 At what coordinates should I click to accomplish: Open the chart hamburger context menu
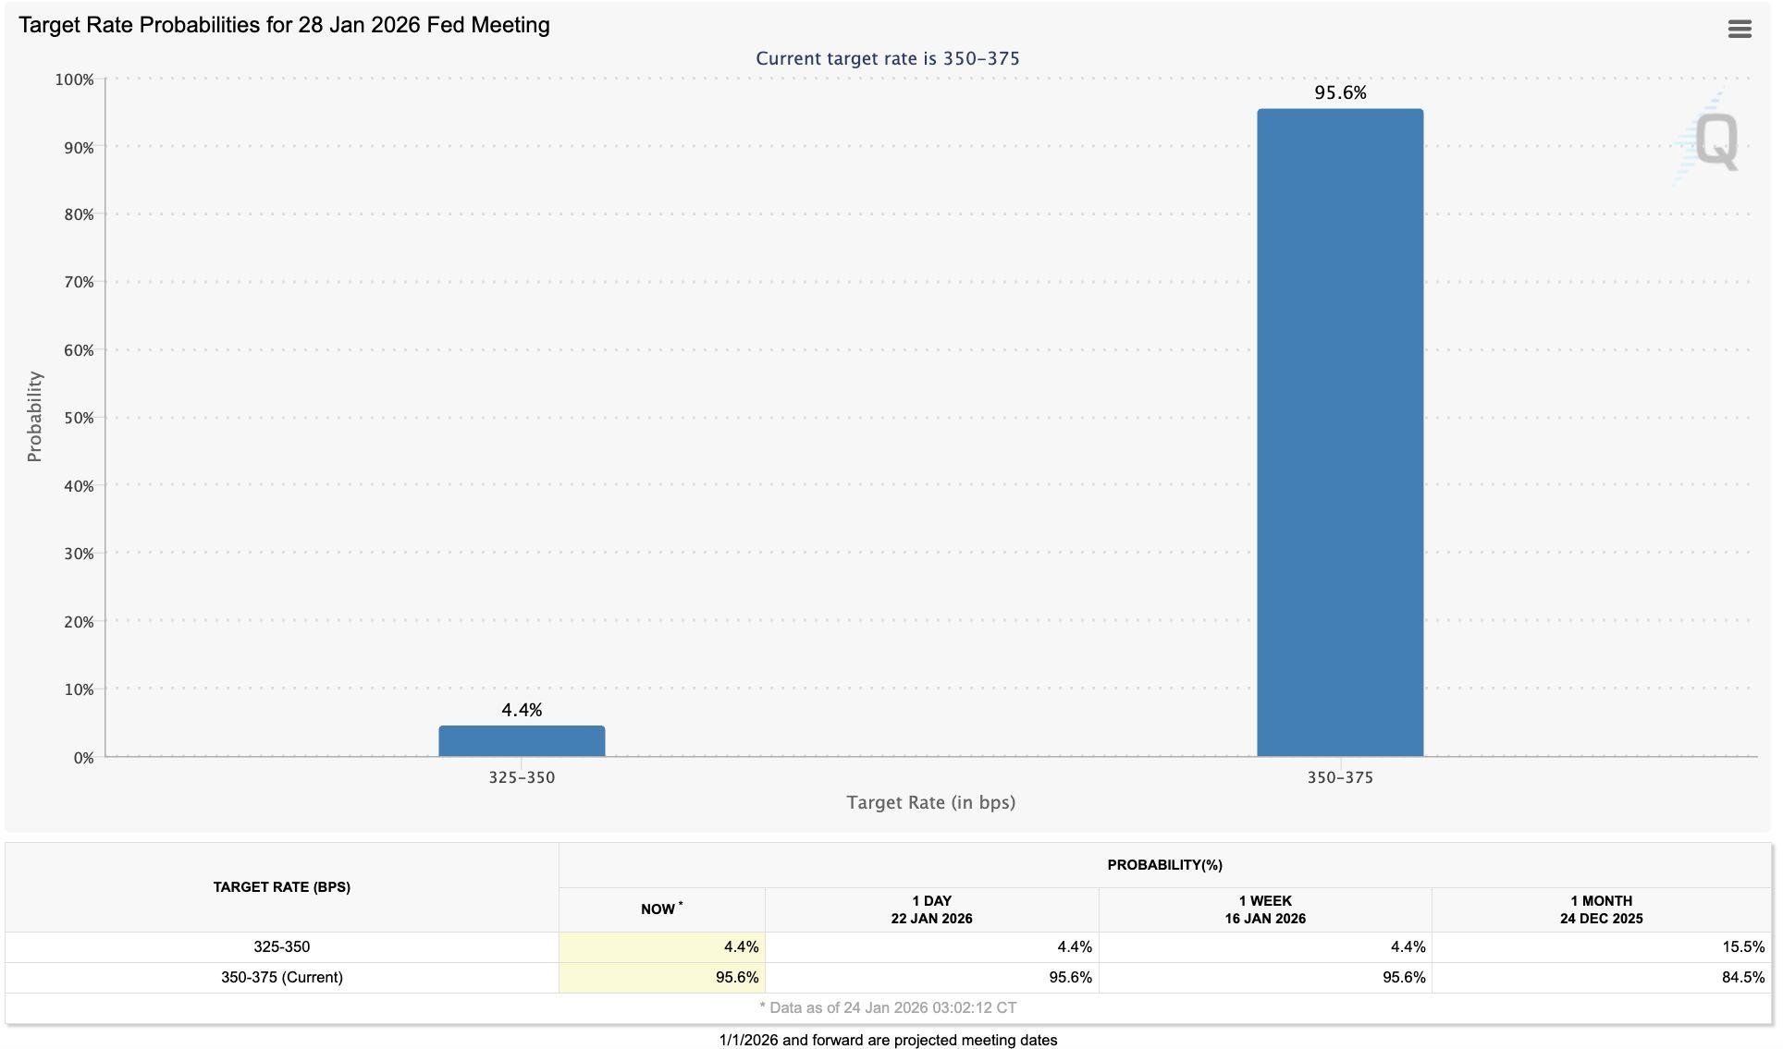click(x=1739, y=29)
